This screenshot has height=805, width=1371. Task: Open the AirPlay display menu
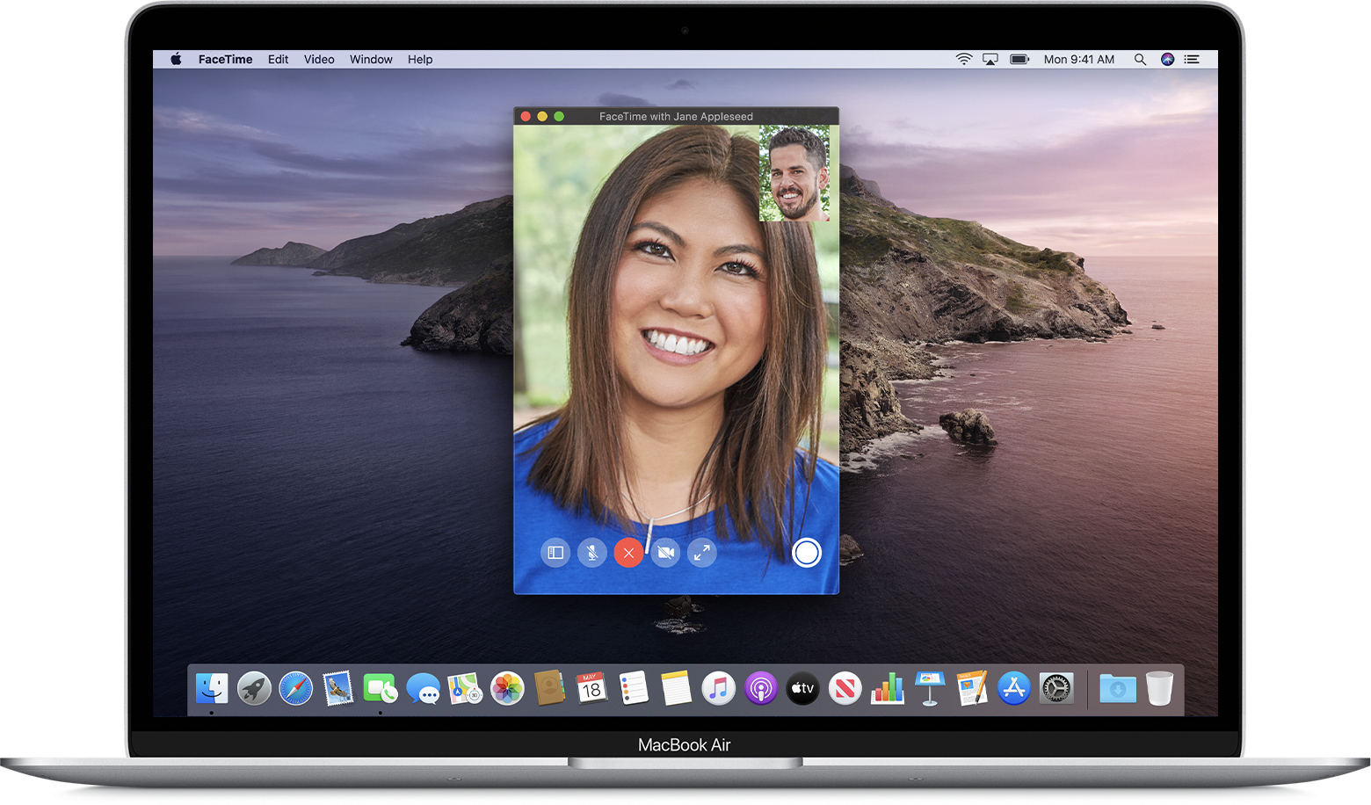[990, 59]
